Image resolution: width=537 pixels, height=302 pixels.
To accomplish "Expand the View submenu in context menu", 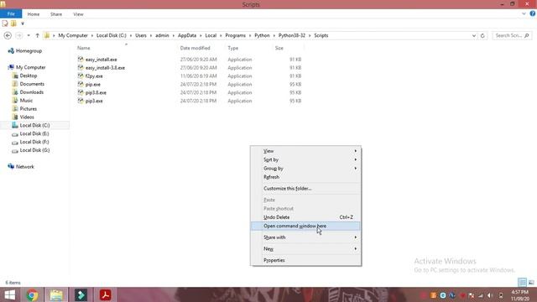I will [x=305, y=151].
